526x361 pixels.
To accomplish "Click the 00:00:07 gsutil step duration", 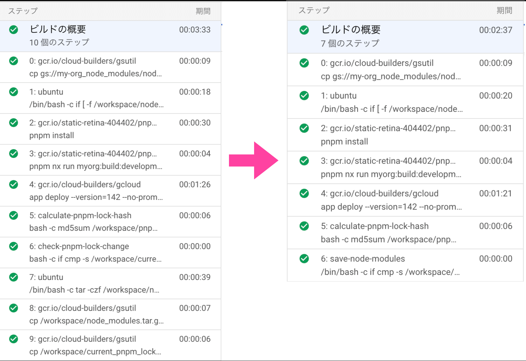I will point(195,308).
